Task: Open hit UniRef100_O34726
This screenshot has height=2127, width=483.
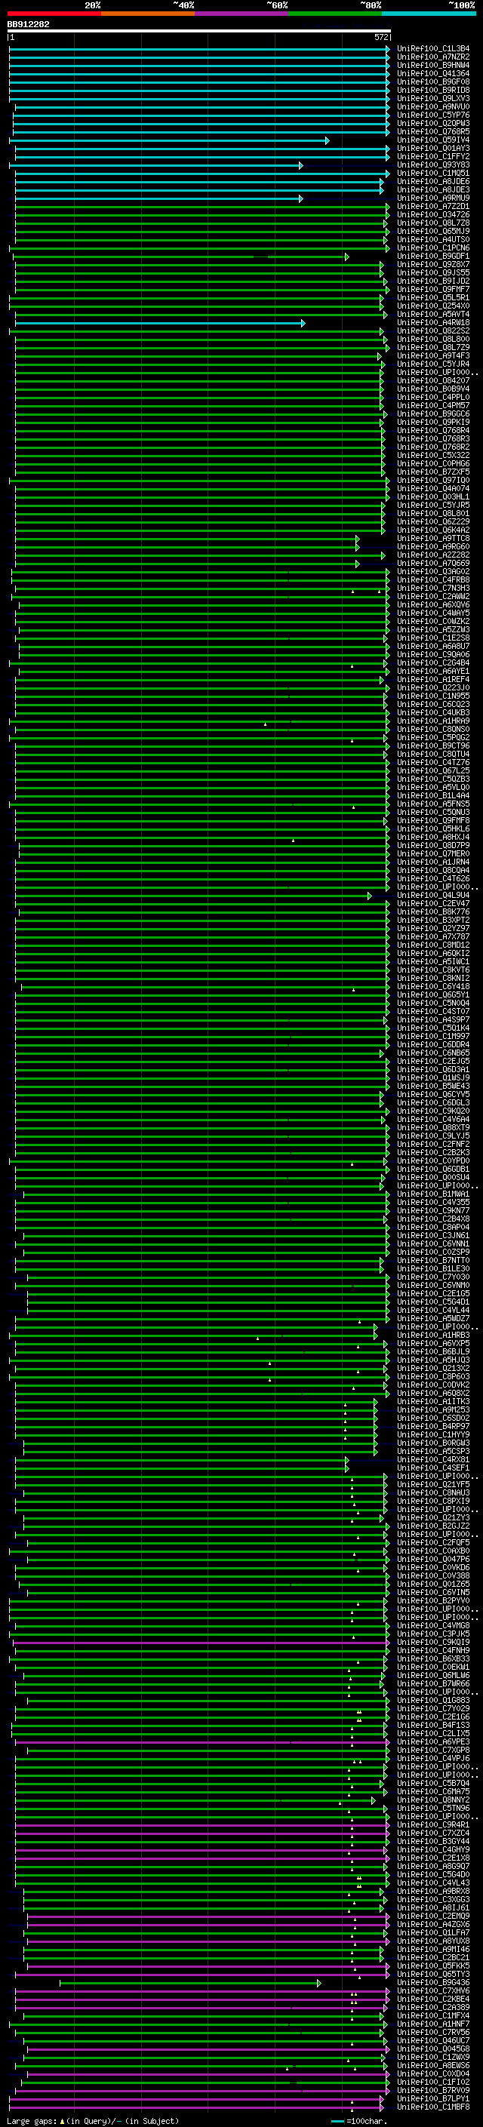Action: tap(433, 215)
